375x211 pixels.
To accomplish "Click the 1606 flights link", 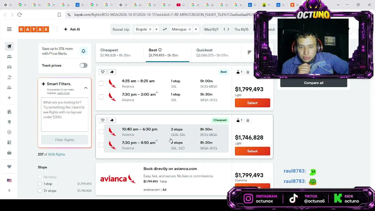I will click(57, 154).
